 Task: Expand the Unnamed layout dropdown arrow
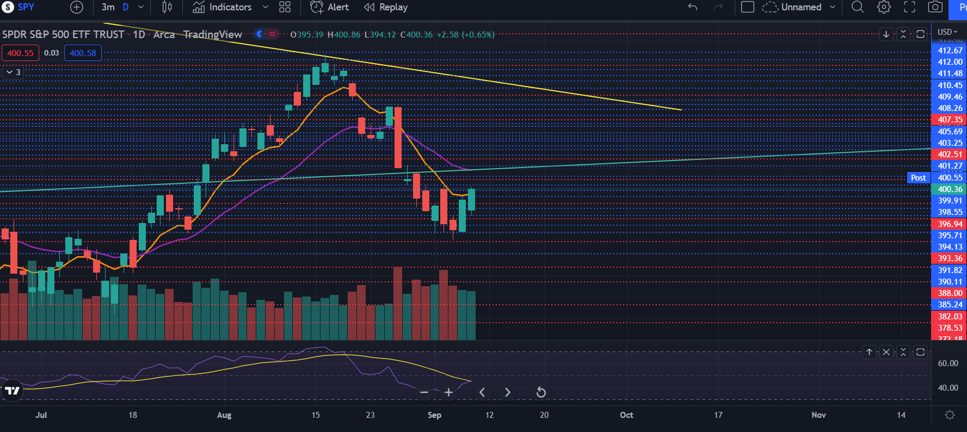(x=833, y=7)
